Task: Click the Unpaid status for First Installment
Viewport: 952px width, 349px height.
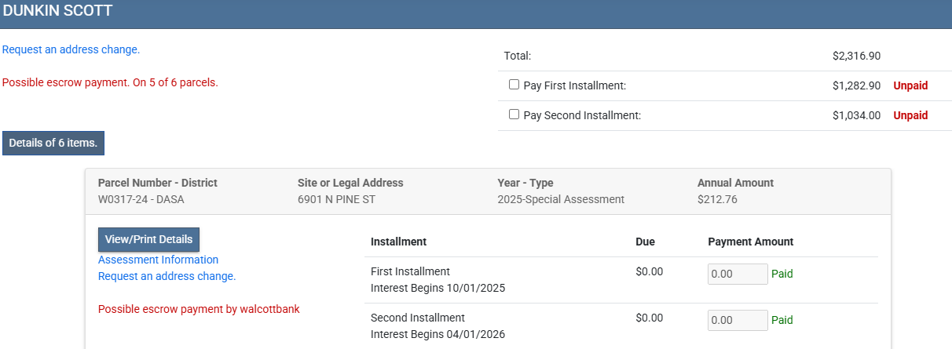Action: click(910, 85)
